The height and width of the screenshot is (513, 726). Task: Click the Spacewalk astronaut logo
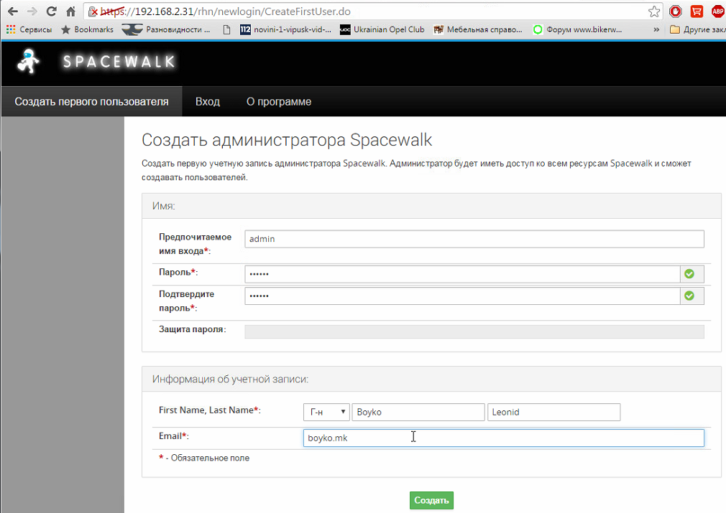point(29,61)
